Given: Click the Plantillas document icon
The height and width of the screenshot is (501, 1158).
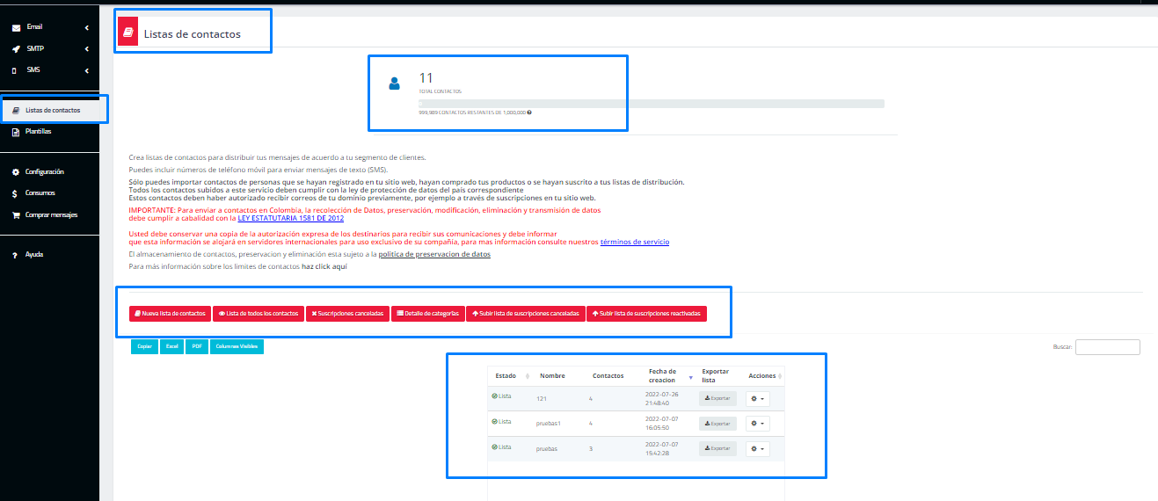Looking at the screenshot, I should point(16,132).
